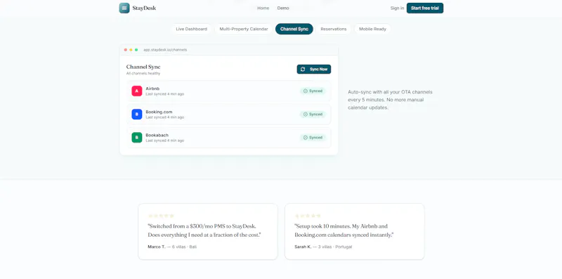562x279 pixels.
Task: Click the red window dot in mock browser
Action: tap(126, 50)
